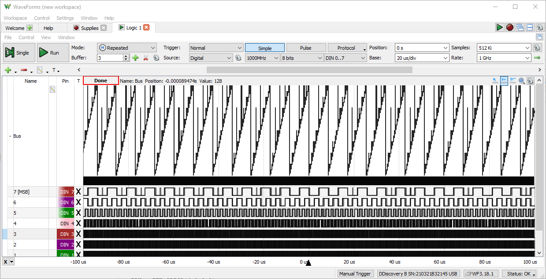Click the red stop-all button at top right
Image resolution: width=546 pixels, height=279 pixels.
(510, 27)
